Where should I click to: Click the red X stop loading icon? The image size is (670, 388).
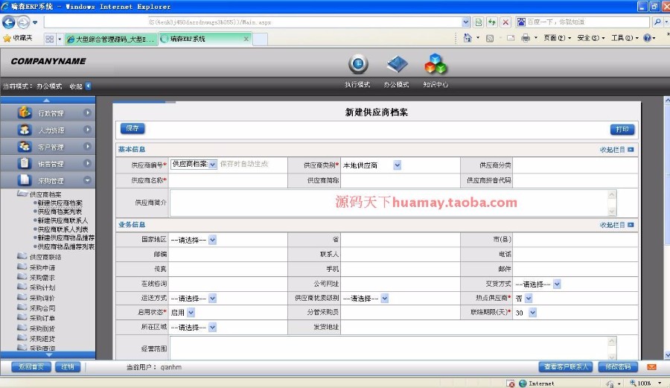[x=505, y=22]
